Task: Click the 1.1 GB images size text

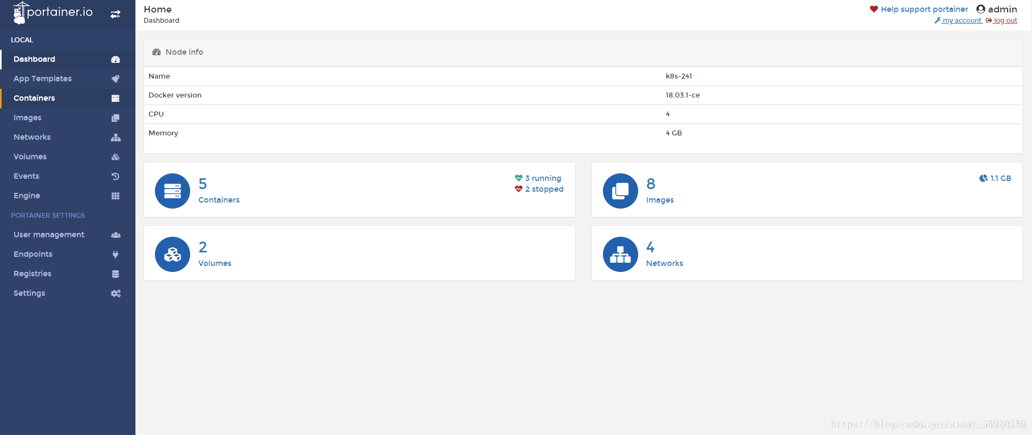Action: (x=1001, y=178)
